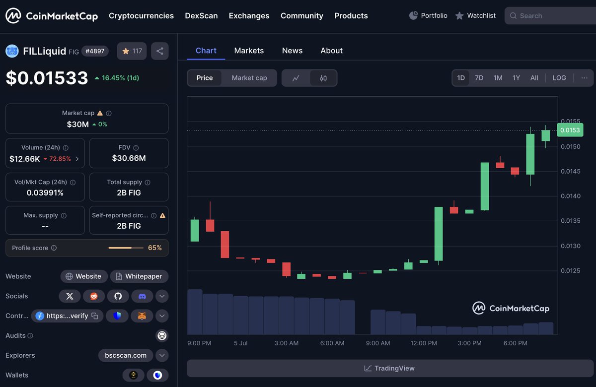Set chart range to 7D
The height and width of the screenshot is (387, 596).
tap(479, 78)
